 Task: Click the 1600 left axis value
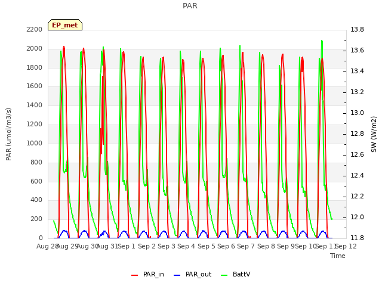(35, 86)
